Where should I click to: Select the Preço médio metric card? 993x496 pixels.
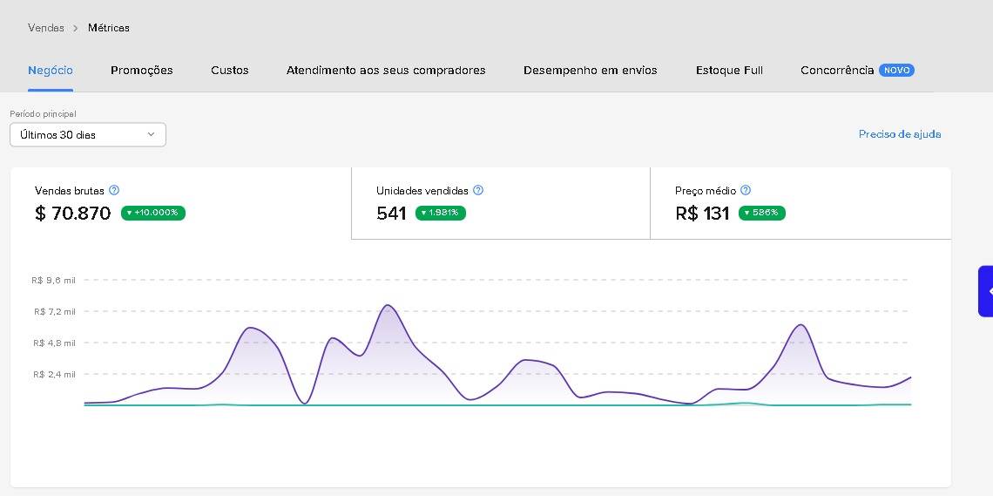click(800, 202)
